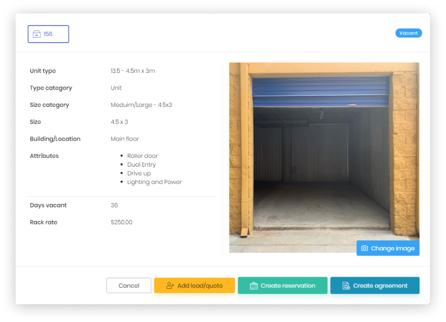Click the Roller door attribute
Viewport: 446px width, 322px height.
click(x=142, y=156)
